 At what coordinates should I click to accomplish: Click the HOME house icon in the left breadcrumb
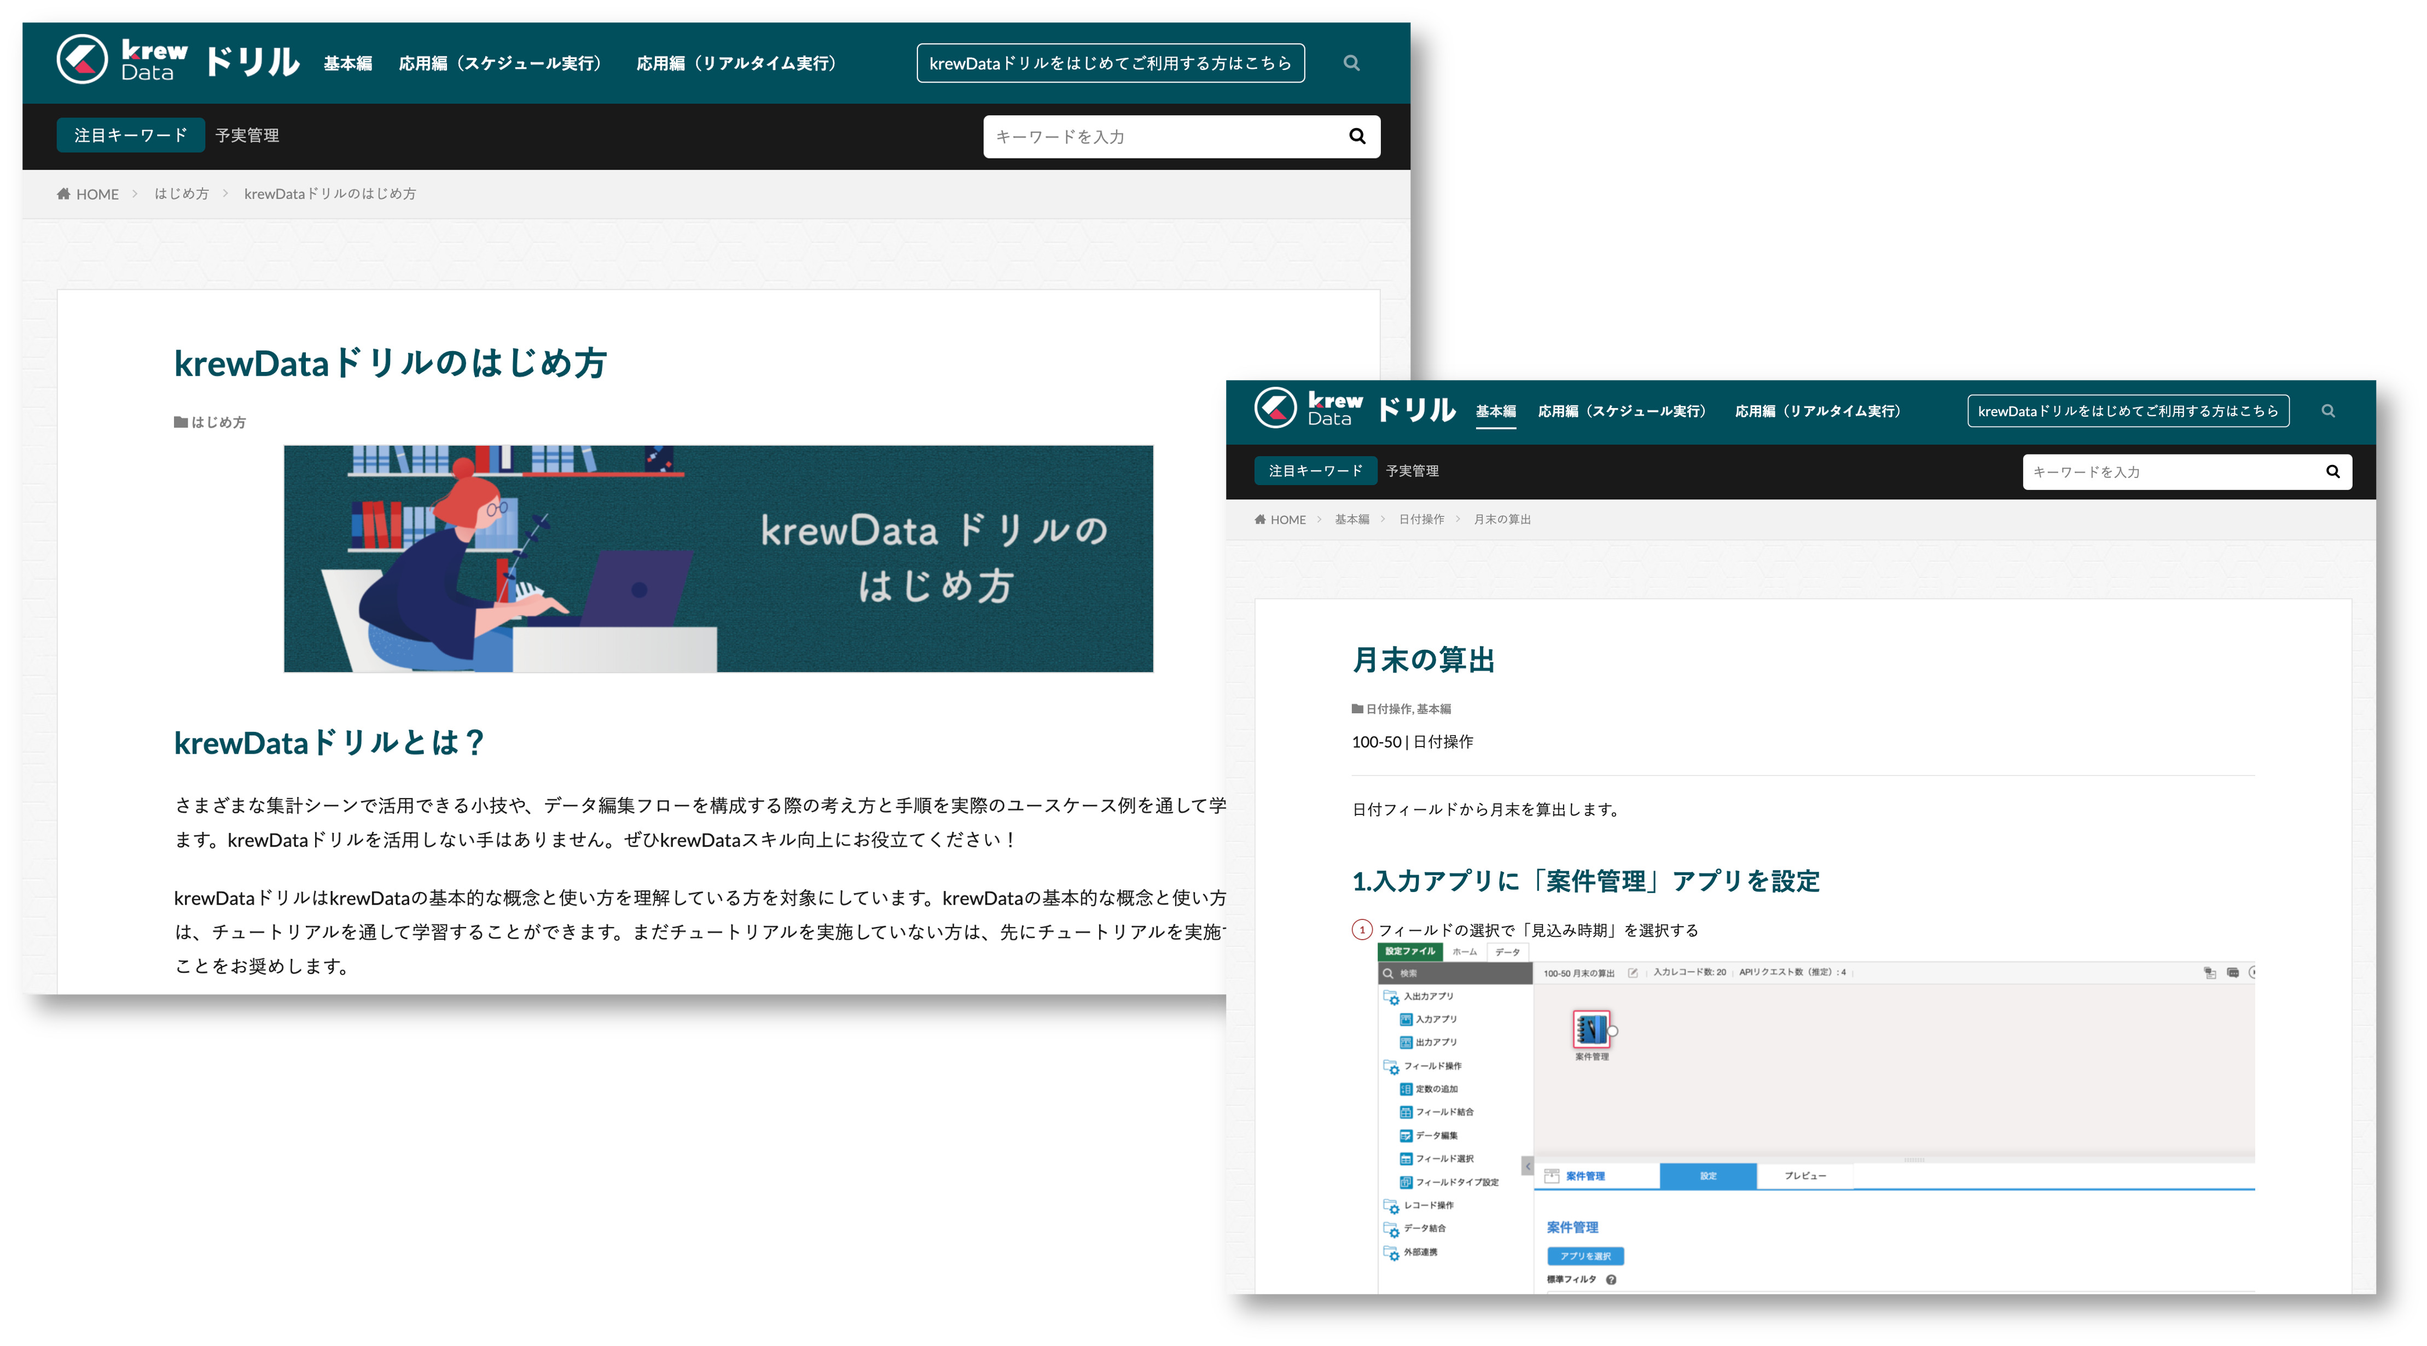tap(63, 194)
